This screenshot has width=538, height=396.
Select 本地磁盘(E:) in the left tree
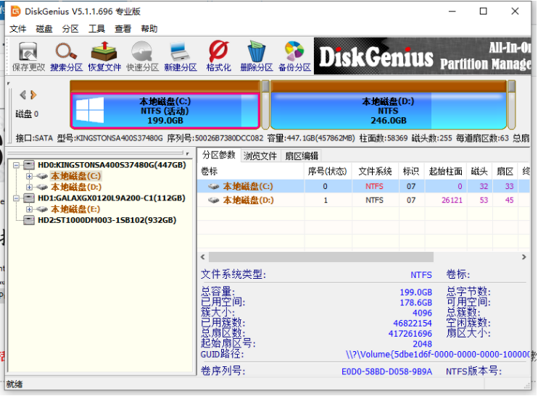pyautogui.click(x=75, y=209)
